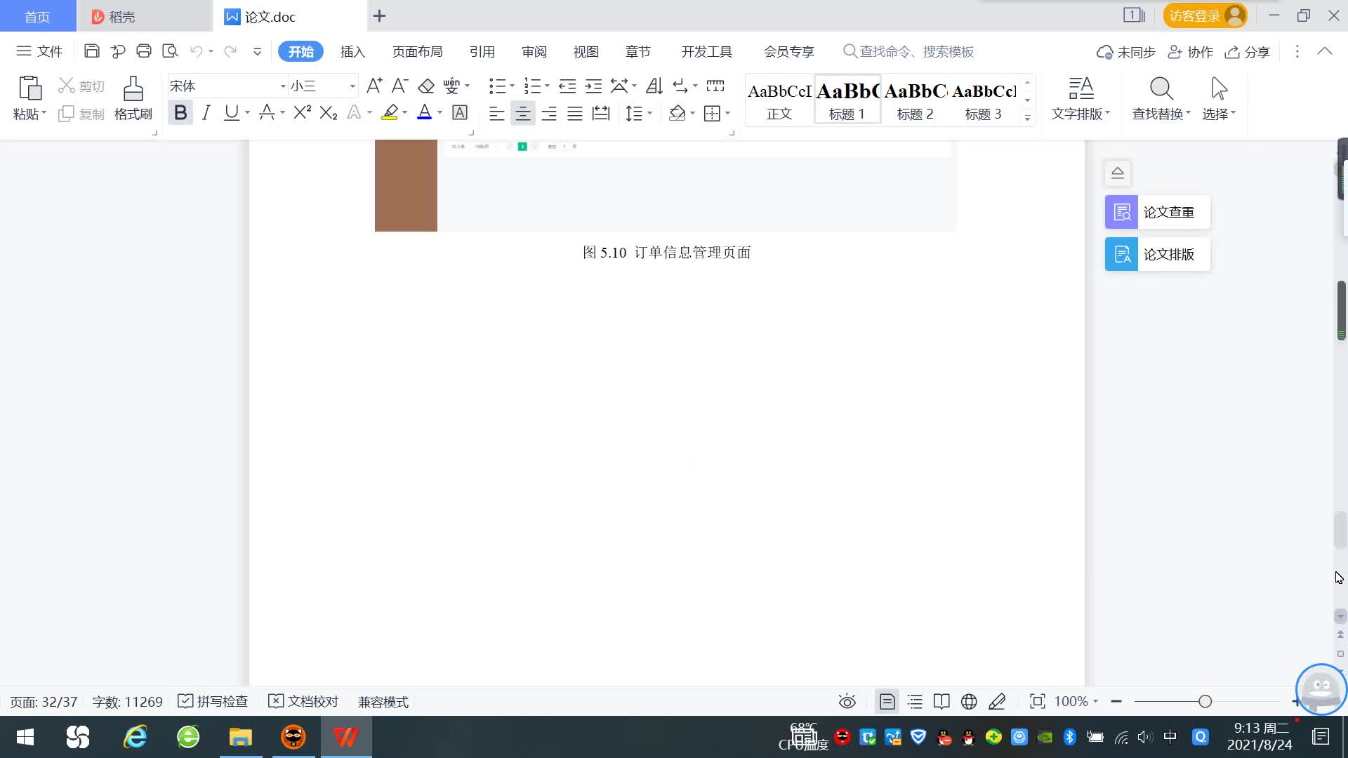This screenshot has height=758, width=1348.
Task: Open the 视图 View tab
Action: click(x=586, y=51)
